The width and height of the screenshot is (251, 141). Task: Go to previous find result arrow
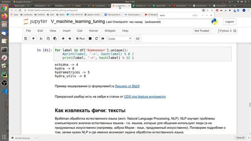pos(203,15)
